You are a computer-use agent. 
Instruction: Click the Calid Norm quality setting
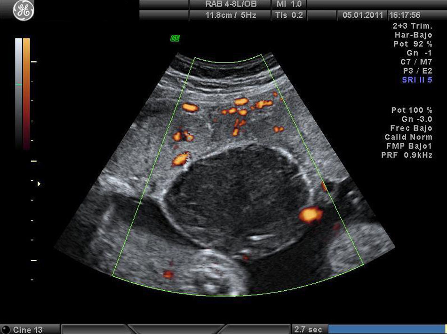point(408,137)
